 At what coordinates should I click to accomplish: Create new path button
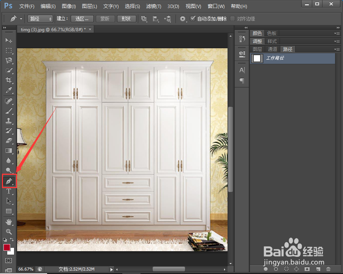tap(318, 269)
